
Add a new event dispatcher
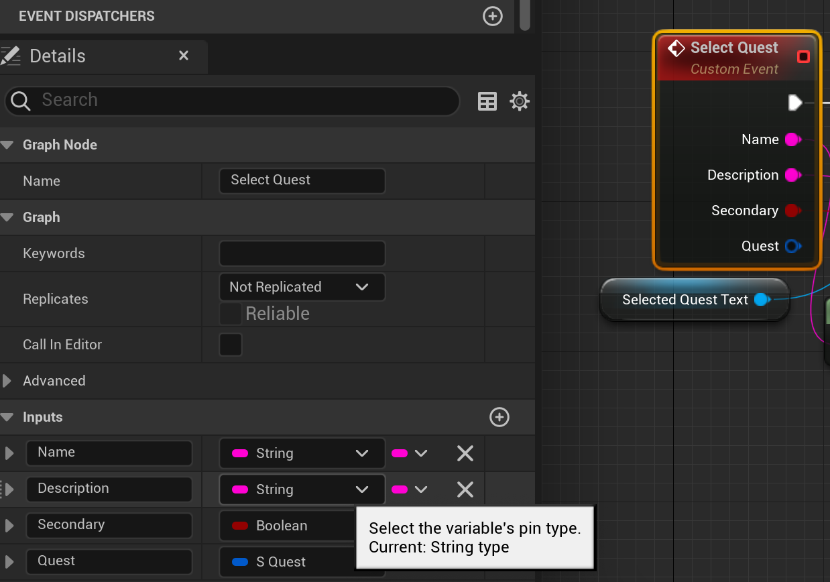(x=493, y=16)
